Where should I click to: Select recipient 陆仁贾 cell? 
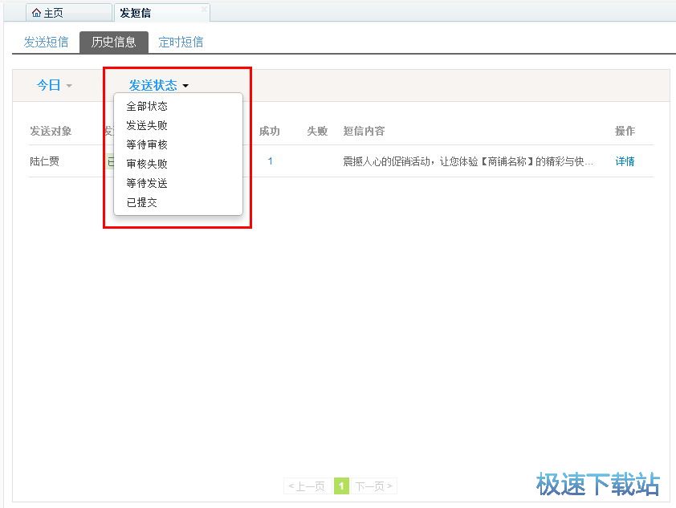44,161
